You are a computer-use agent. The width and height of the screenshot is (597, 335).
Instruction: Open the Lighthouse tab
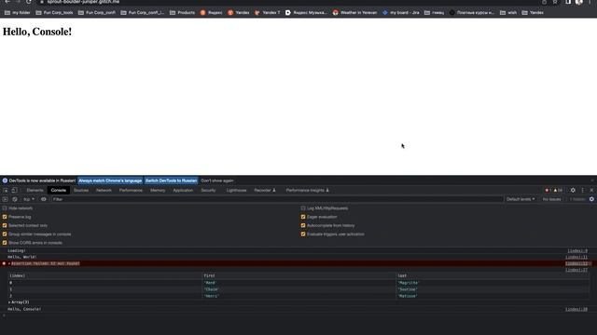click(236, 190)
